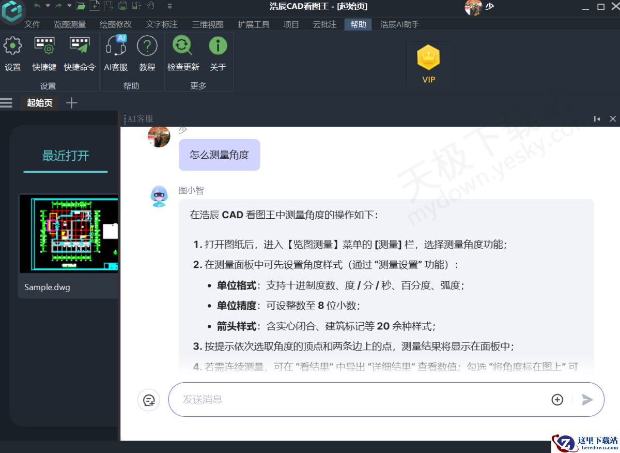Click the 检查更新 check updates icon
The width and height of the screenshot is (620, 453).
coord(182,45)
